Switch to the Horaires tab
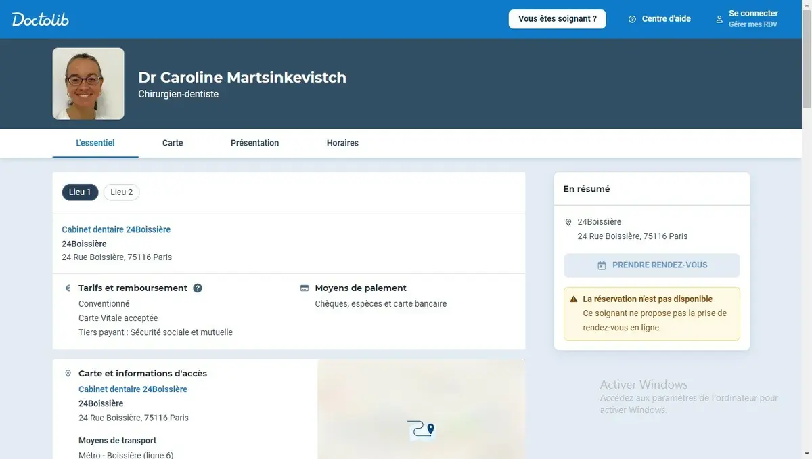812x459 pixels. (342, 143)
